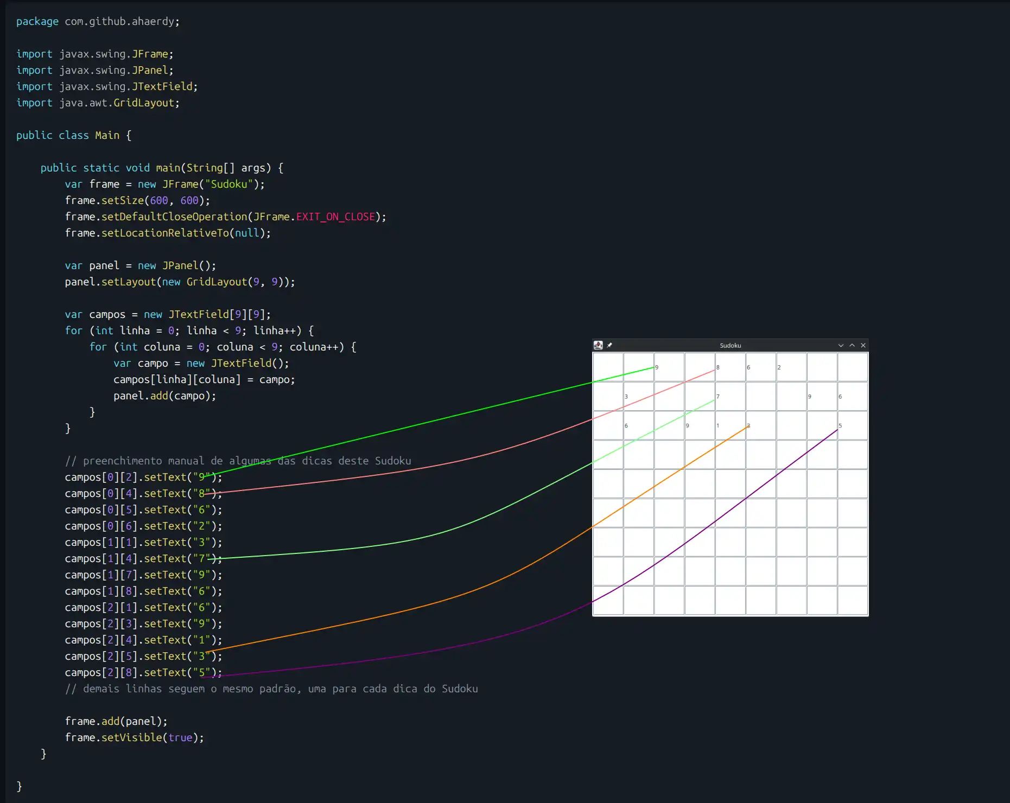The height and width of the screenshot is (803, 1010).
Task: Click the 'campos[1][1].setText("3");' line
Action: click(x=143, y=543)
